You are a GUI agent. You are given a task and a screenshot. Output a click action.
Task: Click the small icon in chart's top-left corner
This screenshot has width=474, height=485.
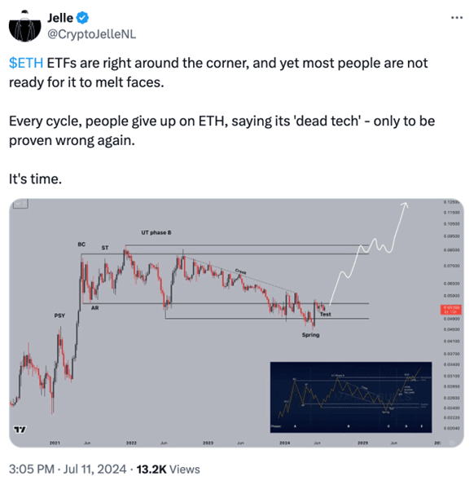click(20, 204)
